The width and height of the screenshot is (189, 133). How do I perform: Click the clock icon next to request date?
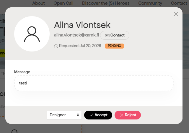(56, 46)
